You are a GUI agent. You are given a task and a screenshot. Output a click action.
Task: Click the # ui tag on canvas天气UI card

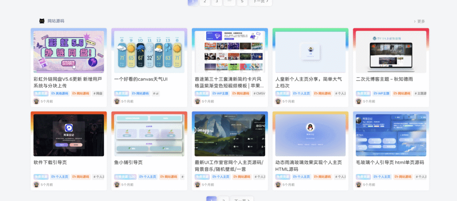pyautogui.click(x=156, y=93)
